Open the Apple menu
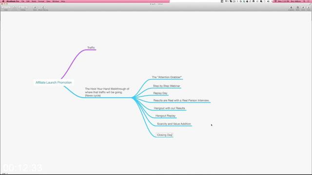 [3, 1]
